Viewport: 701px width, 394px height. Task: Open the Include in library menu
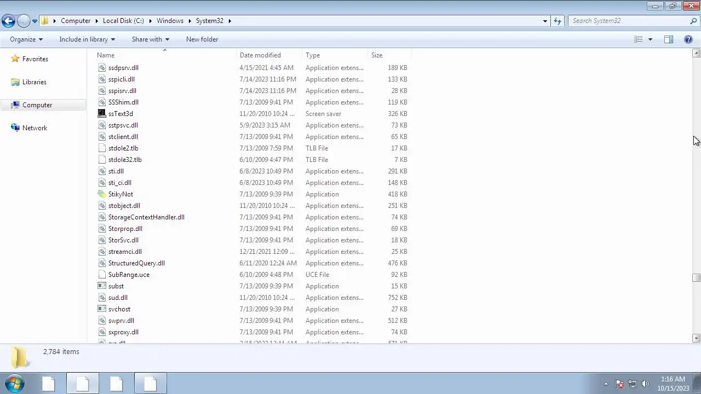(x=87, y=39)
